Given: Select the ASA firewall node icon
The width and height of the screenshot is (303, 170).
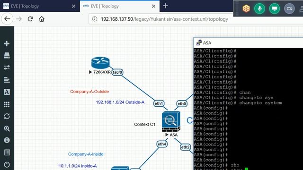Looking at the screenshot, I should coord(171,121).
